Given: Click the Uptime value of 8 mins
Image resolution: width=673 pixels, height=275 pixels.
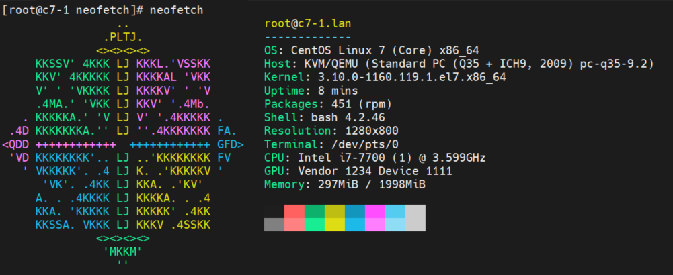Looking at the screenshot, I should point(340,91).
